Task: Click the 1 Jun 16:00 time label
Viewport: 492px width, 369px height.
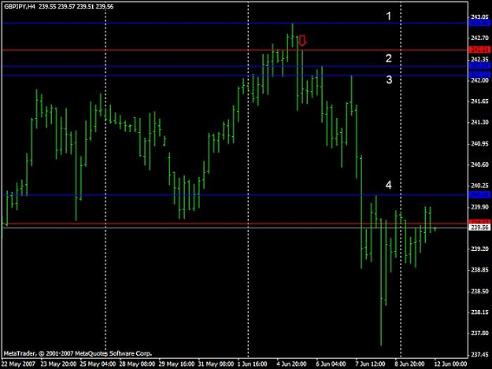Action: [252, 364]
